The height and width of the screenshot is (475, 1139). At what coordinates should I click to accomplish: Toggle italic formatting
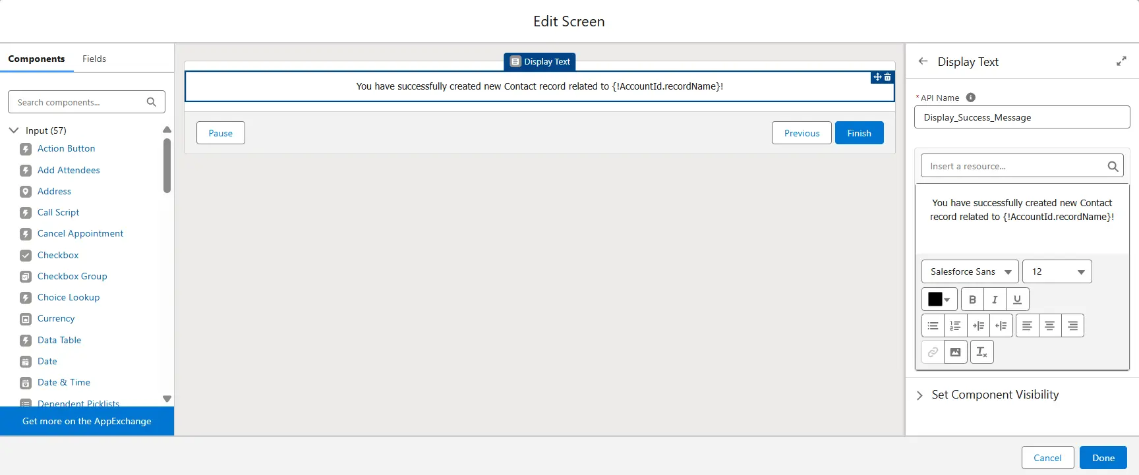tap(995, 299)
